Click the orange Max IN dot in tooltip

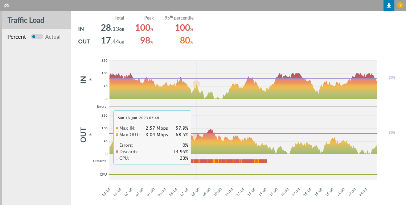pos(117,128)
